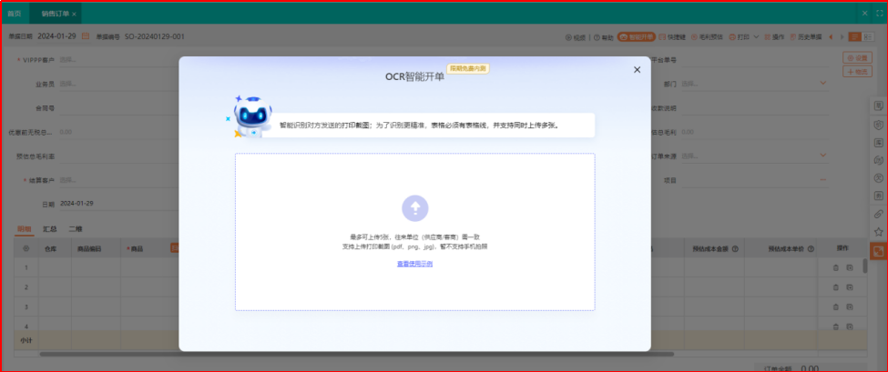Click the 帮助 help icon

[x=602, y=37]
